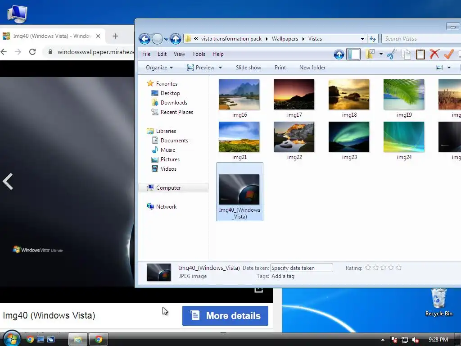This screenshot has width=461, height=346.
Task: Select the img17 sunset thumbnail
Action: (294, 95)
